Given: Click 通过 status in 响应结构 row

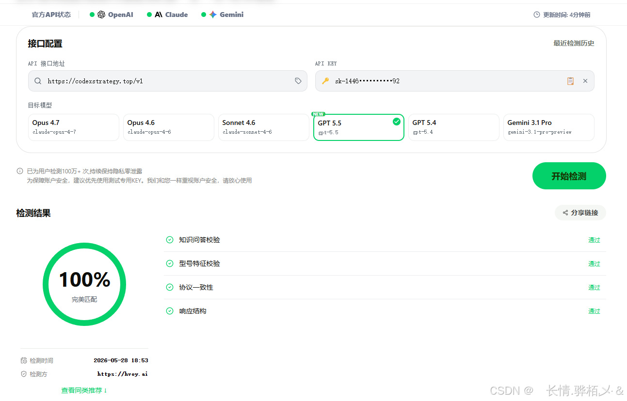Looking at the screenshot, I should click(x=594, y=311).
